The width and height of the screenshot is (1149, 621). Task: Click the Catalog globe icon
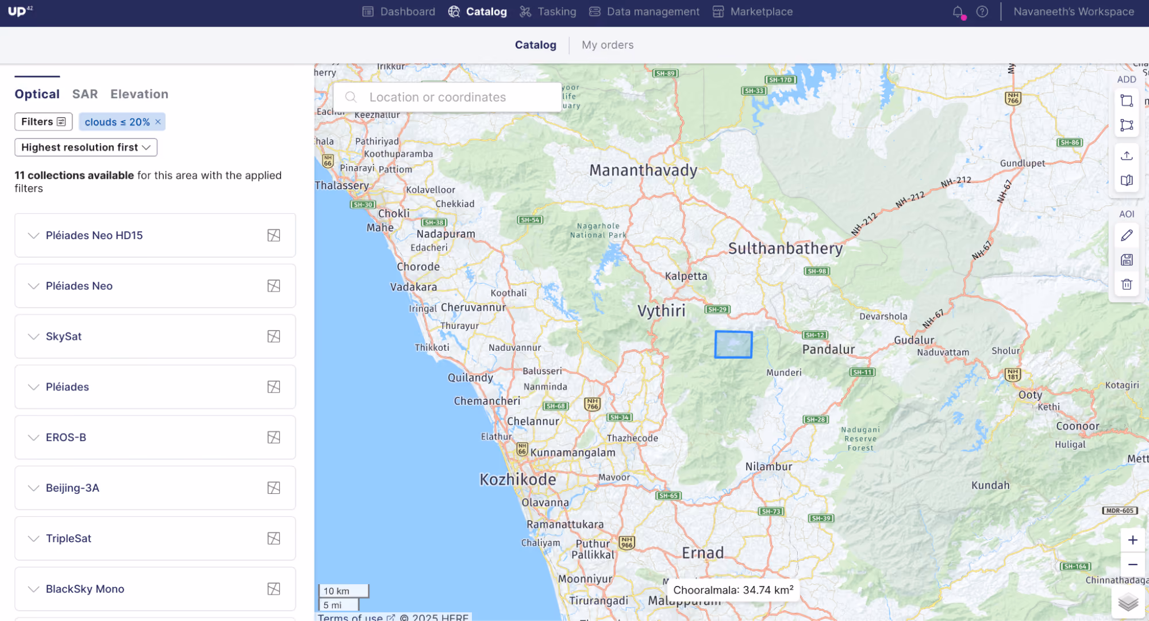point(454,11)
